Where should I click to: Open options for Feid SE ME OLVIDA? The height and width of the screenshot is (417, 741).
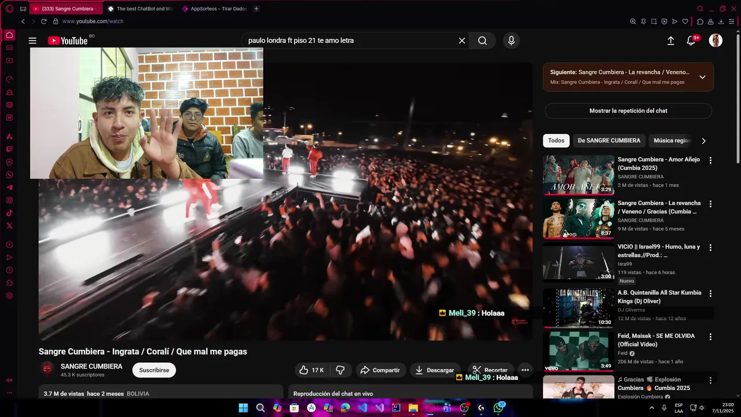tap(710, 337)
